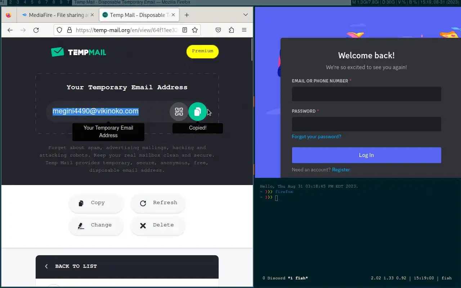The width and height of the screenshot is (461, 288).
Task: Click the Delete email button
Action: [158, 225]
